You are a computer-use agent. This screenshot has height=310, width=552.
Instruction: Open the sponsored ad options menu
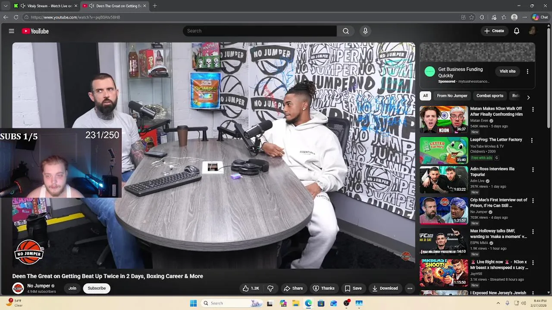[x=527, y=71]
